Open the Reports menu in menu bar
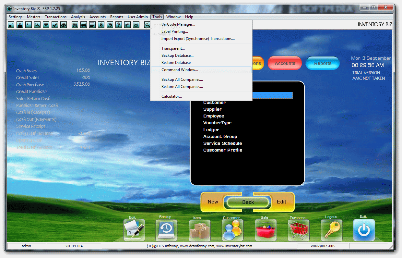This screenshot has width=402, height=258. point(117,17)
